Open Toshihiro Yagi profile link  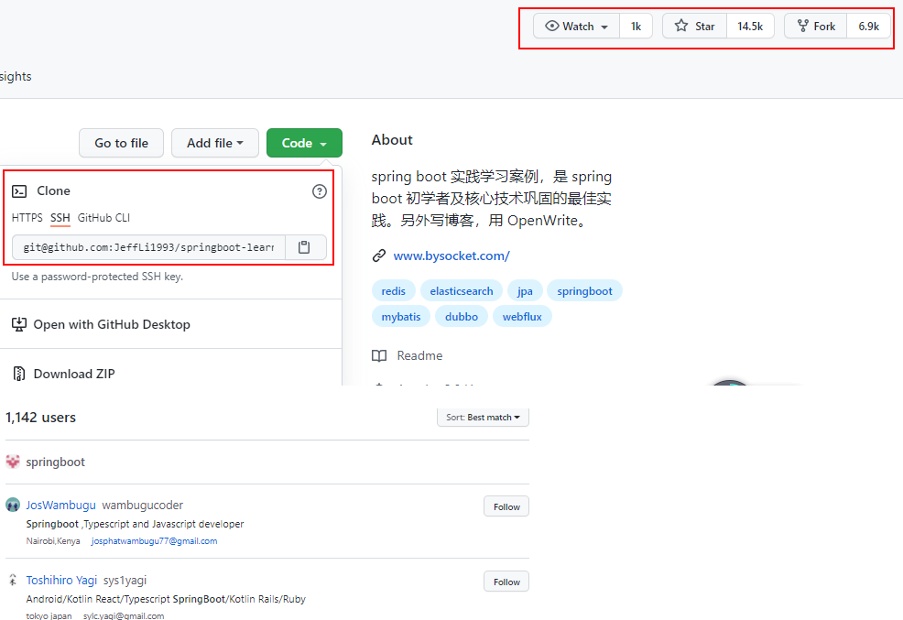pyautogui.click(x=61, y=581)
